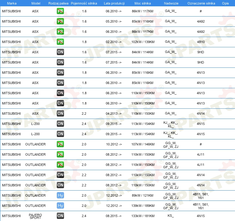235x221 pixels.
Task: Select the hybrid Hy icon for the 89kW Outlander
Action: (x=60, y=195)
